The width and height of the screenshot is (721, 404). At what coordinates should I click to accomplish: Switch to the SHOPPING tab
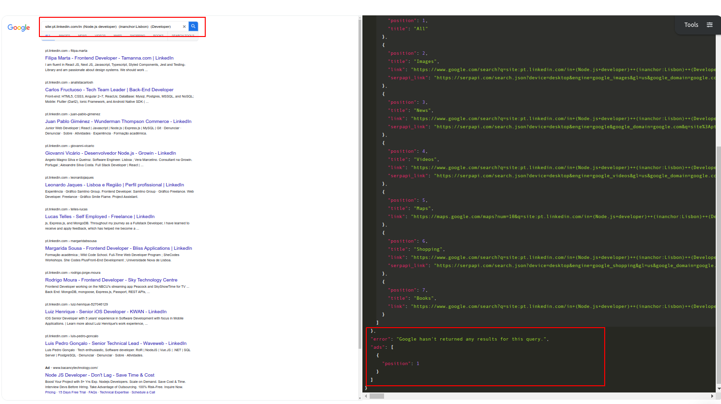137,36
